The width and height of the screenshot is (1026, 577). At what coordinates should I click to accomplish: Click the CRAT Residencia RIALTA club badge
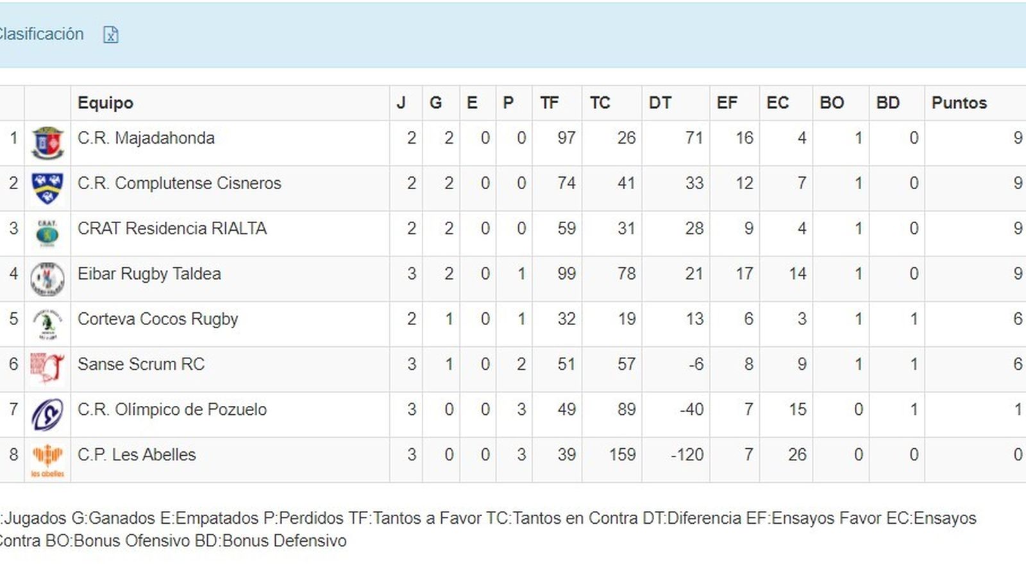click(x=47, y=228)
